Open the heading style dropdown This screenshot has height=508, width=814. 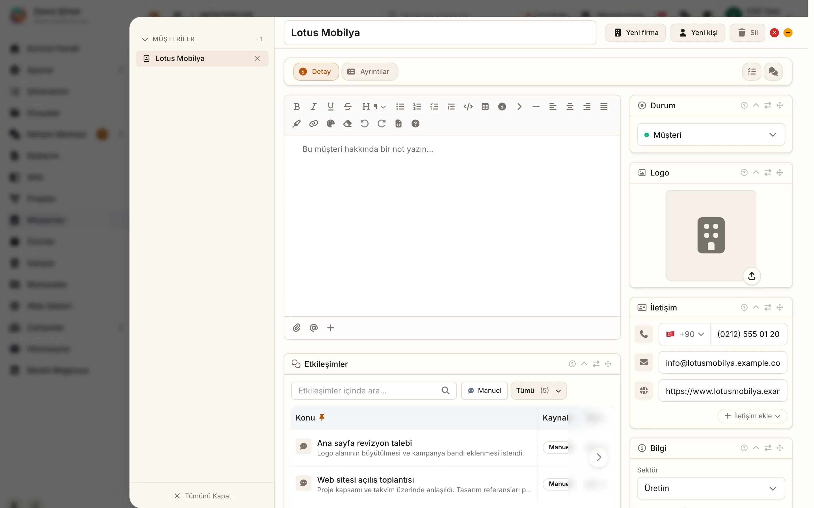[x=374, y=106]
